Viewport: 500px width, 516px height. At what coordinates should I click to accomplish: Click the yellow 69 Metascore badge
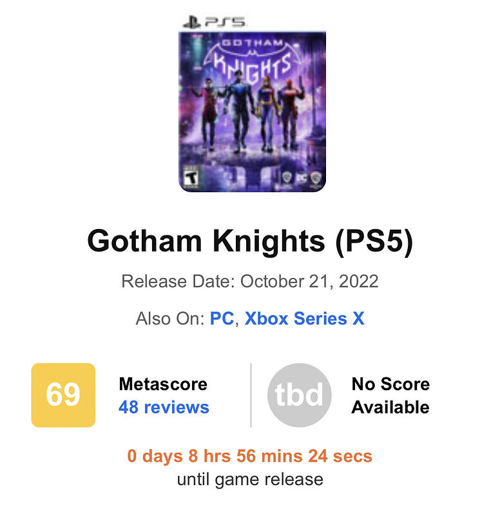pyautogui.click(x=63, y=395)
